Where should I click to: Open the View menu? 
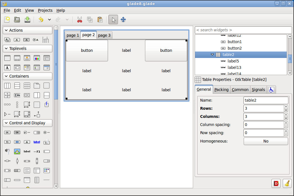tap(30, 10)
